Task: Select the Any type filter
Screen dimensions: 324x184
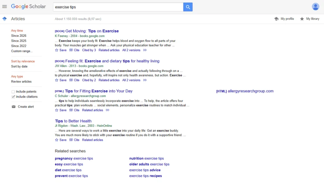Action: tap(17, 76)
